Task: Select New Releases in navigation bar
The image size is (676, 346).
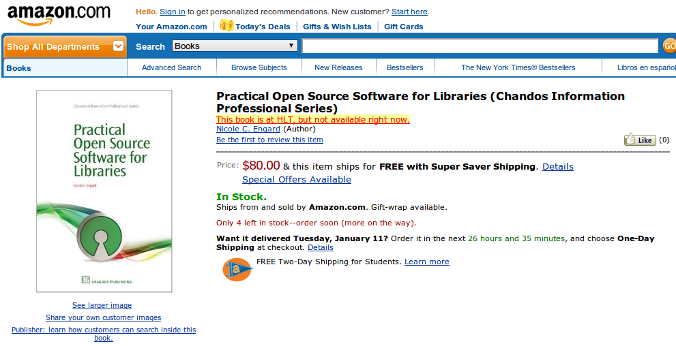Action: (x=338, y=67)
